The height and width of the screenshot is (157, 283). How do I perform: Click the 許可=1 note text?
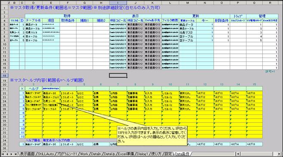coord(270,72)
